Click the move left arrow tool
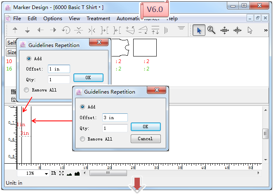Image resolution: width=273 pixels, height=195 pixels. pyautogui.click(x=40, y=30)
